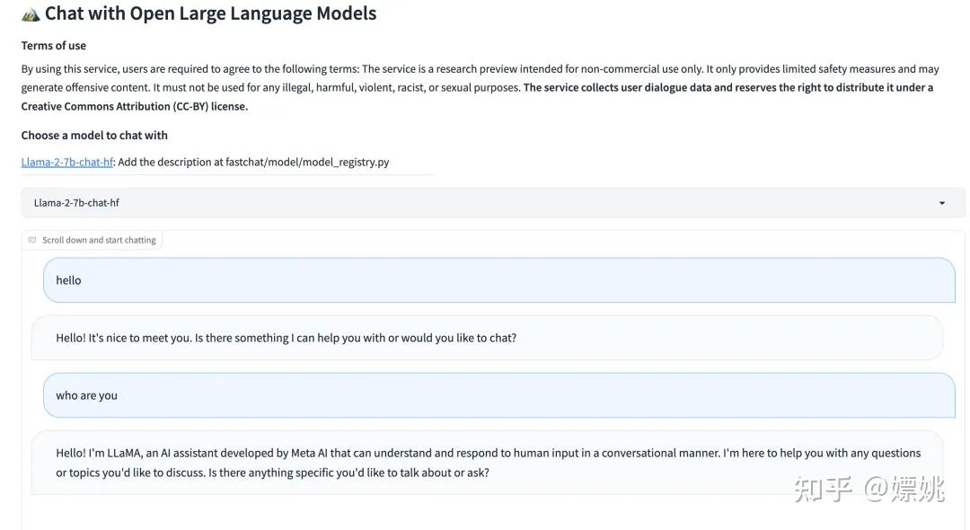Screen dimensions: 970x530
Task: Expand the model list with the dropdown arrow
Action: [942, 203]
